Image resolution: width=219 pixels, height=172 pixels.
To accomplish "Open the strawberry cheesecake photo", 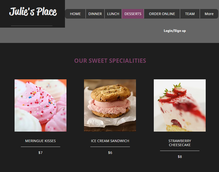I will pyautogui.click(x=180, y=105).
